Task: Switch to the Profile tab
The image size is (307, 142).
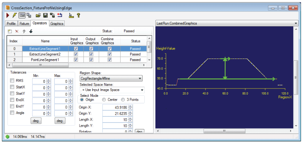Action: pos(11,24)
